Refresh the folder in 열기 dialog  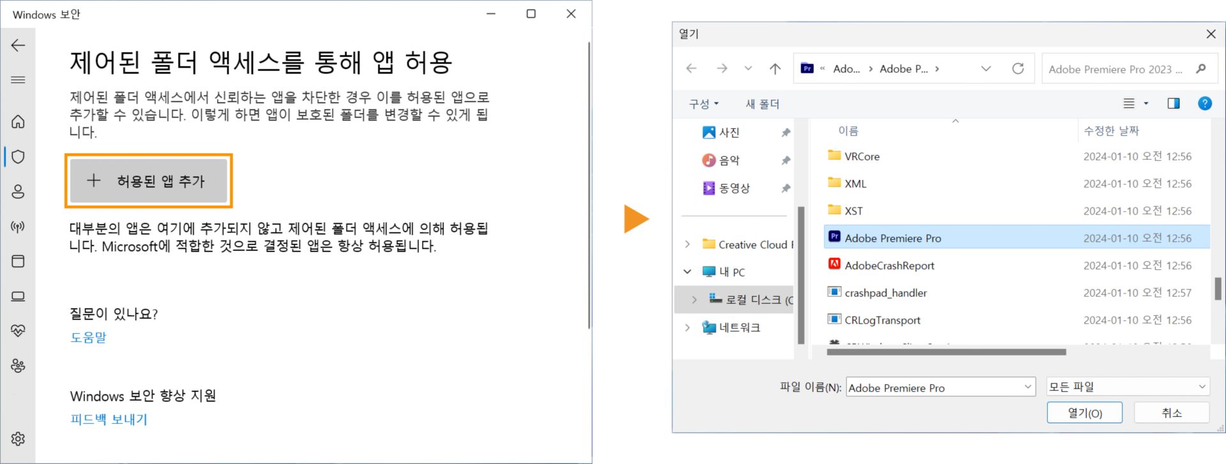tap(1018, 69)
